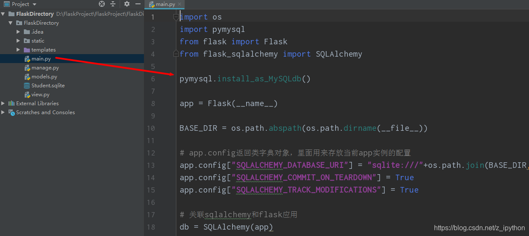Click the manage.py Python file icon

tap(27, 68)
